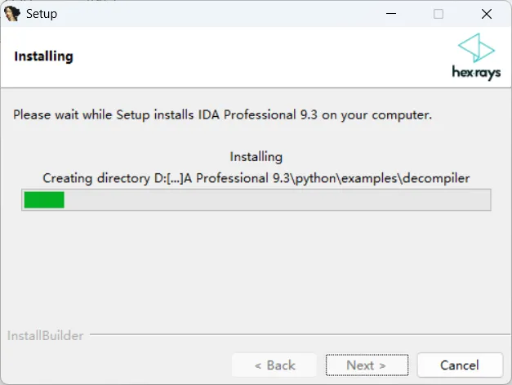This screenshot has width=512, height=385.
Task: Click the Next > button
Action: (367, 365)
